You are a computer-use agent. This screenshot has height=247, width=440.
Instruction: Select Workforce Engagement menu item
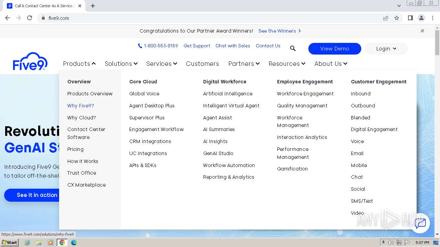click(x=305, y=94)
